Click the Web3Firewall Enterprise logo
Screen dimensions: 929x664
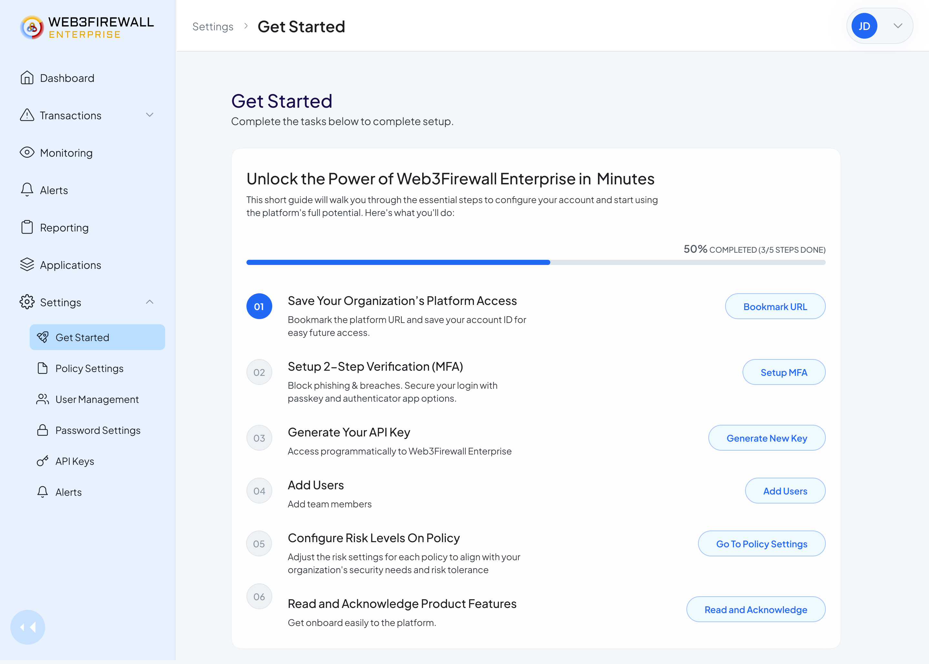87,27
